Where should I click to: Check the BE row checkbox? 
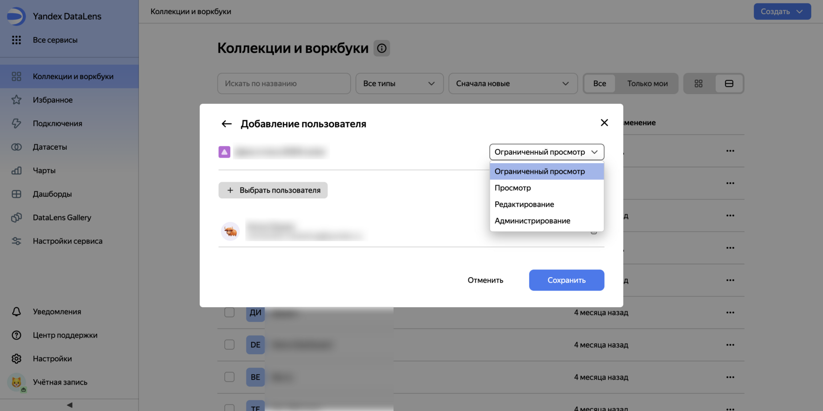coord(229,377)
